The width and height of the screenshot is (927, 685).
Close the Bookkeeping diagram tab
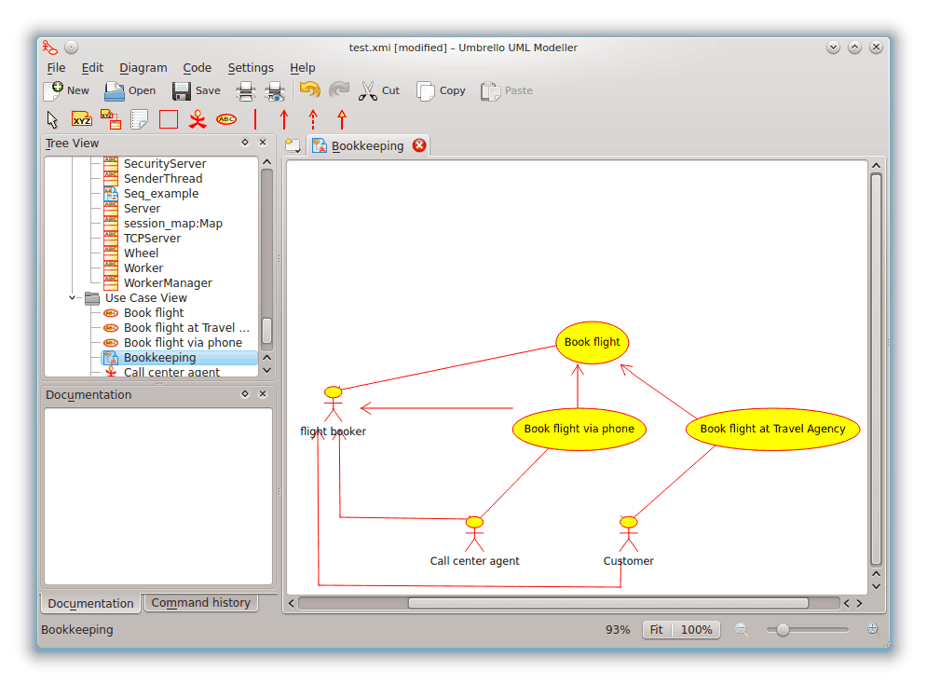(x=419, y=145)
